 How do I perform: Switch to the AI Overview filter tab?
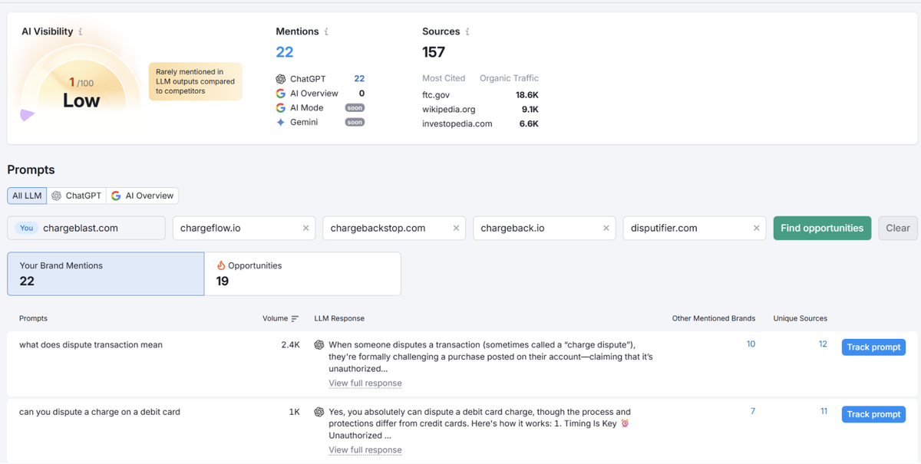pyautogui.click(x=143, y=196)
